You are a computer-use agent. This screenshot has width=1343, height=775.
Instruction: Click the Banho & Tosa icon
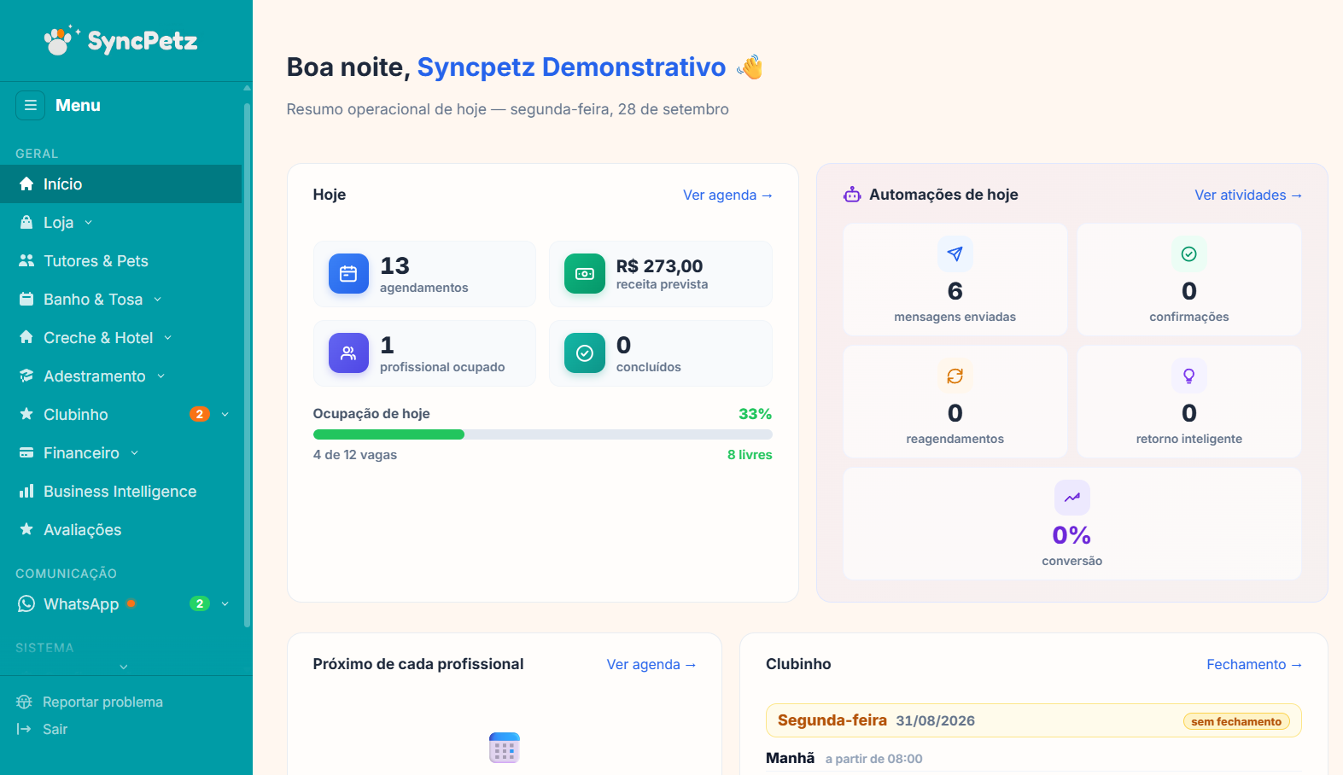click(26, 299)
